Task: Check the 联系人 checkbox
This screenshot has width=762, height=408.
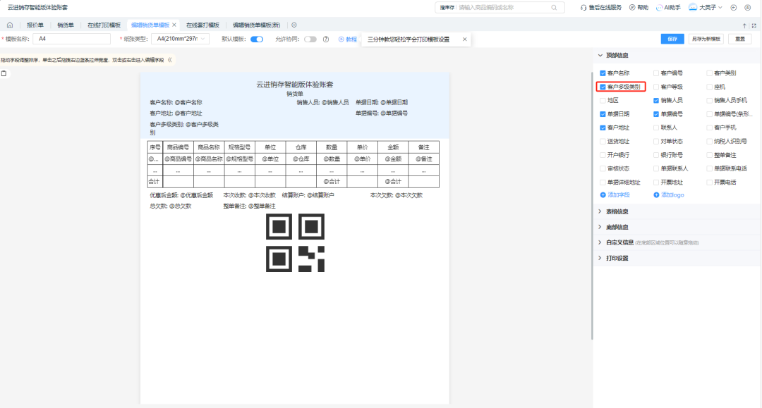Action: click(656, 128)
